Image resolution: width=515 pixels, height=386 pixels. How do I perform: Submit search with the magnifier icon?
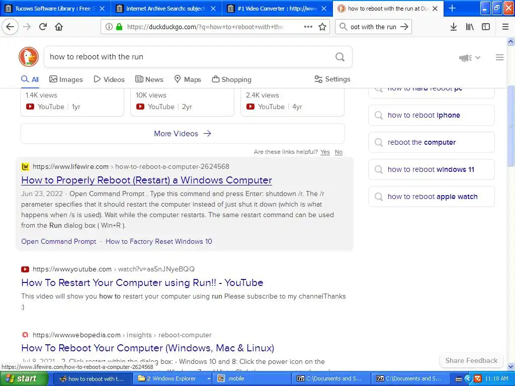coord(340,57)
